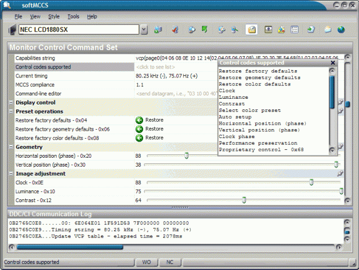
Task: Click the monitors with question mark toolbar icon
Action: click(158, 30)
